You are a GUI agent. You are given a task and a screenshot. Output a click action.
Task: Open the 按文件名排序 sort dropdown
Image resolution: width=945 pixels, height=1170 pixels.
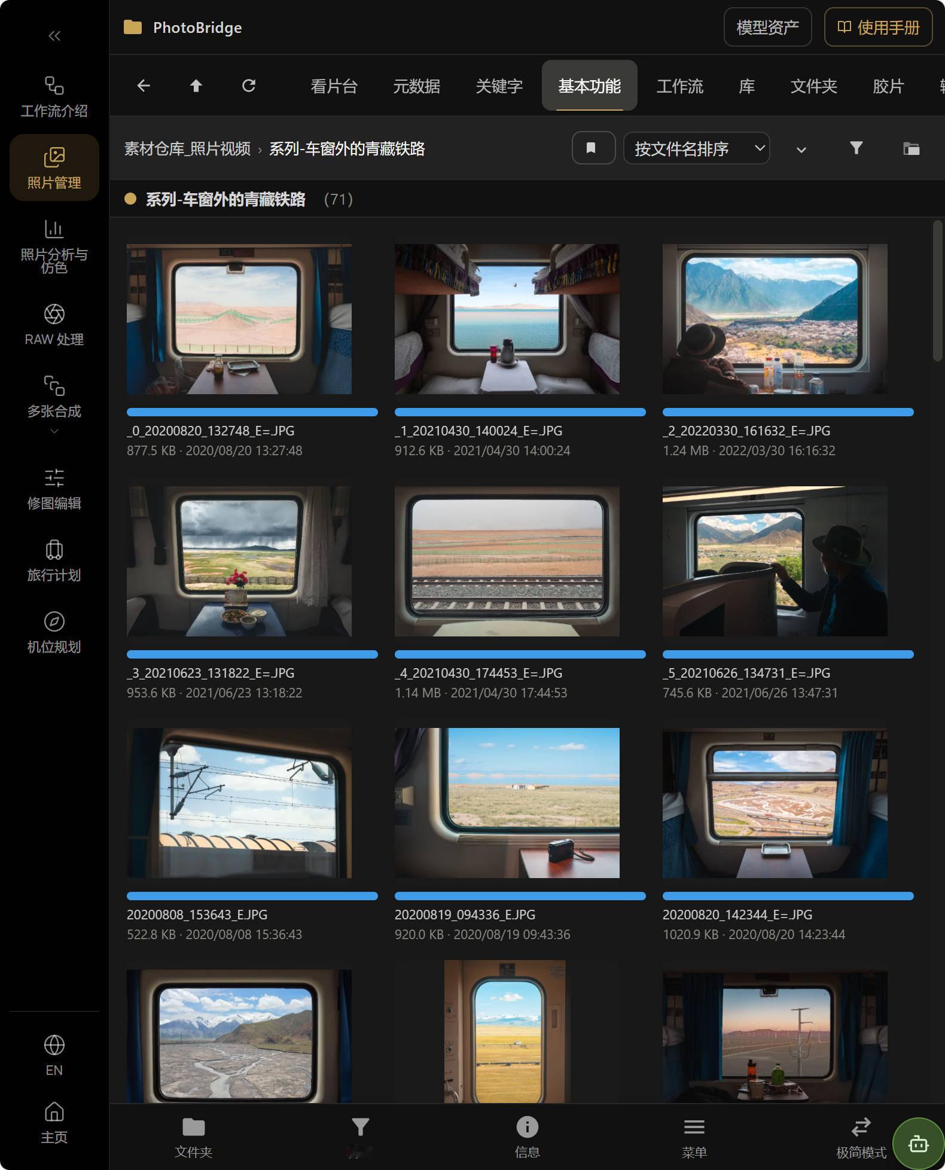[x=697, y=148]
